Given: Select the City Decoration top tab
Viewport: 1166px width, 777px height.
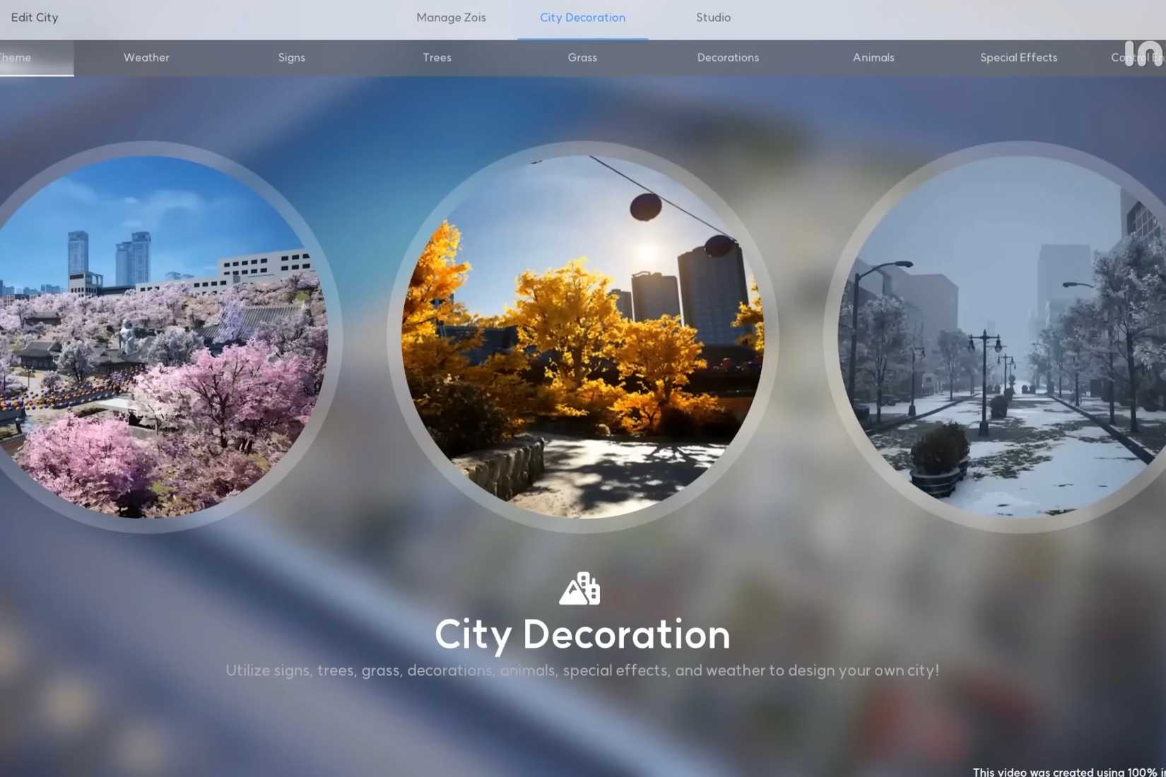Looking at the screenshot, I should pos(582,18).
